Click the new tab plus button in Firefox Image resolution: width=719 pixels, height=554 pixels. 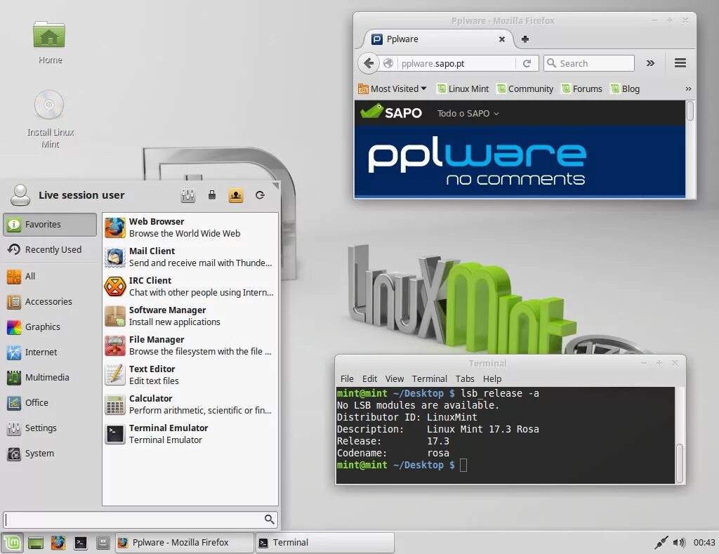(x=525, y=39)
